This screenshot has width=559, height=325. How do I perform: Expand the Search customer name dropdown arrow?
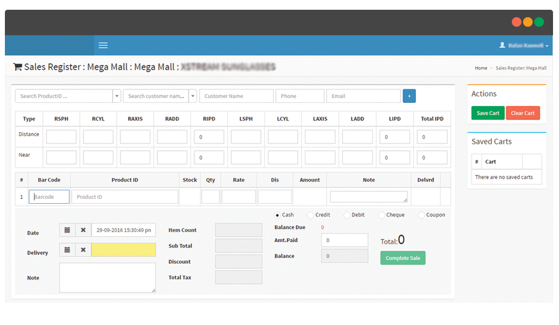coord(193,96)
